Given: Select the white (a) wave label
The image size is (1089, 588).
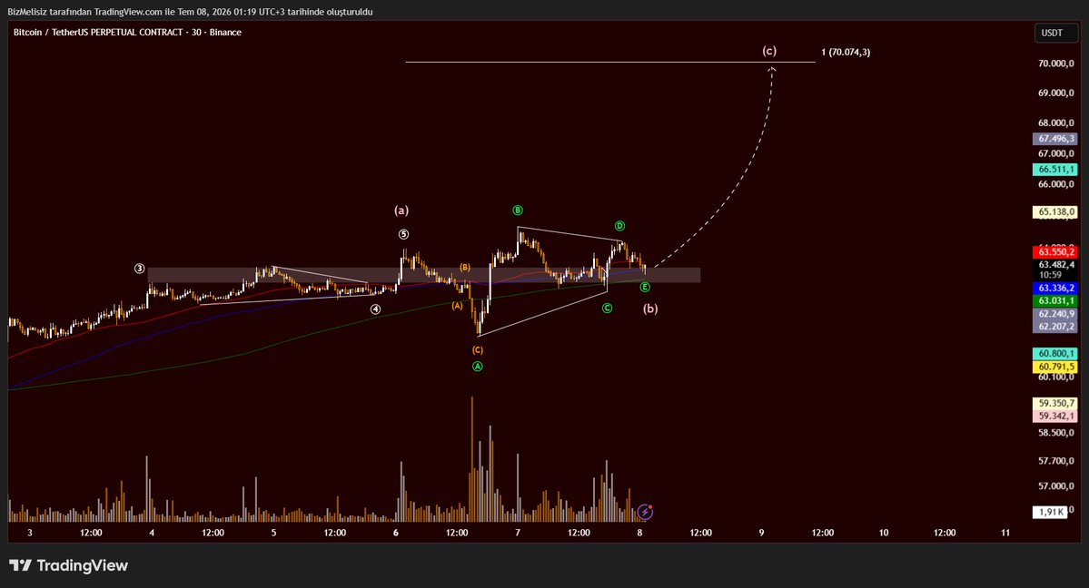Looking at the screenshot, I should [x=401, y=210].
